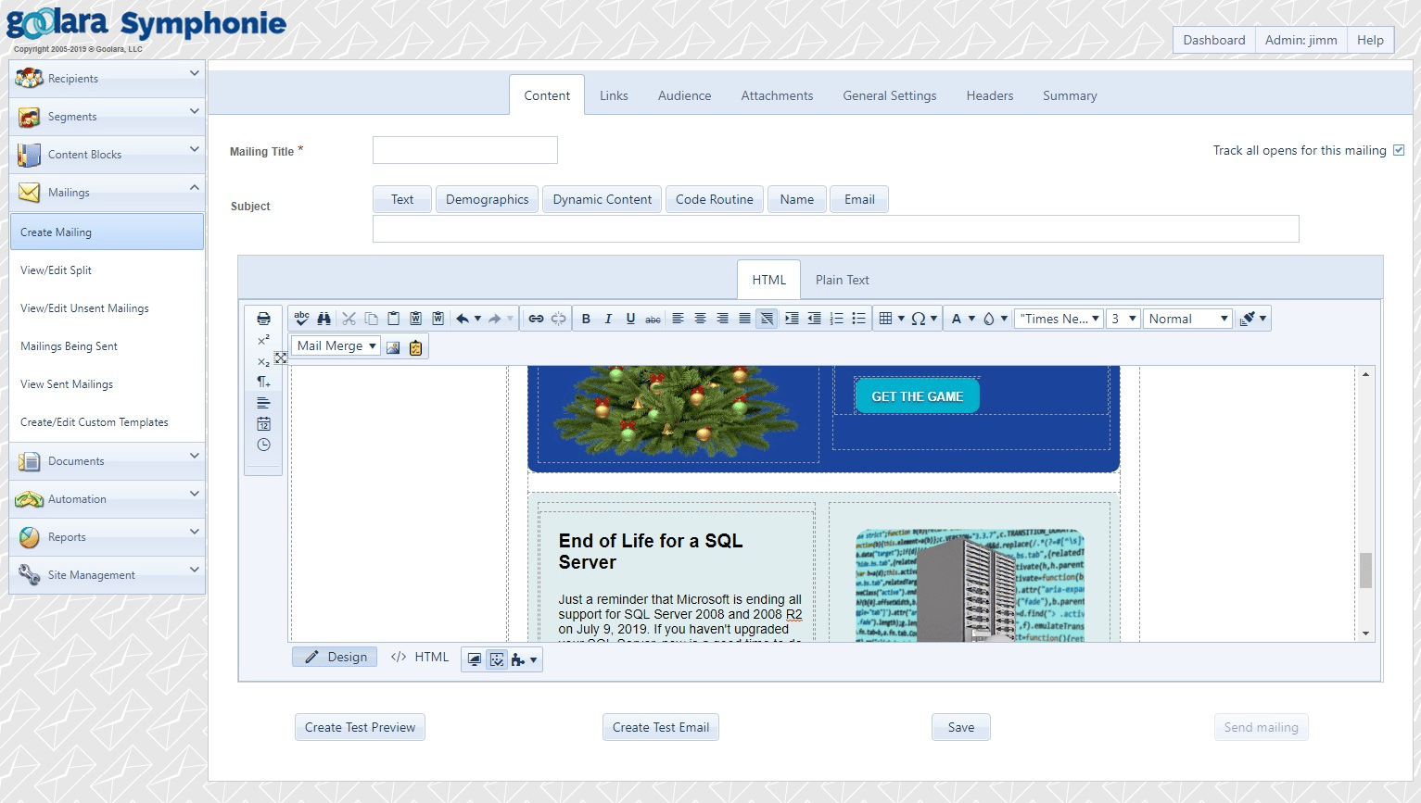Open Find and Replace binoculars icon

pyautogui.click(x=324, y=319)
